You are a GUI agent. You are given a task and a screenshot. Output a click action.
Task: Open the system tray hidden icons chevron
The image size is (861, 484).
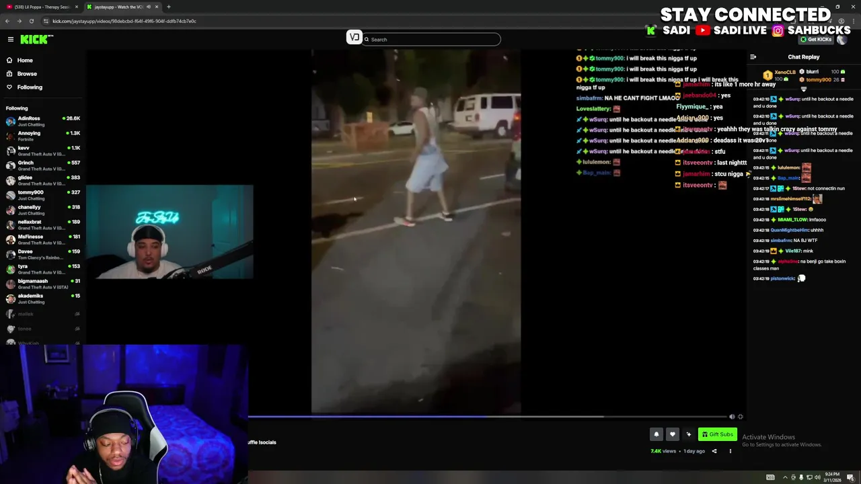pos(785,478)
